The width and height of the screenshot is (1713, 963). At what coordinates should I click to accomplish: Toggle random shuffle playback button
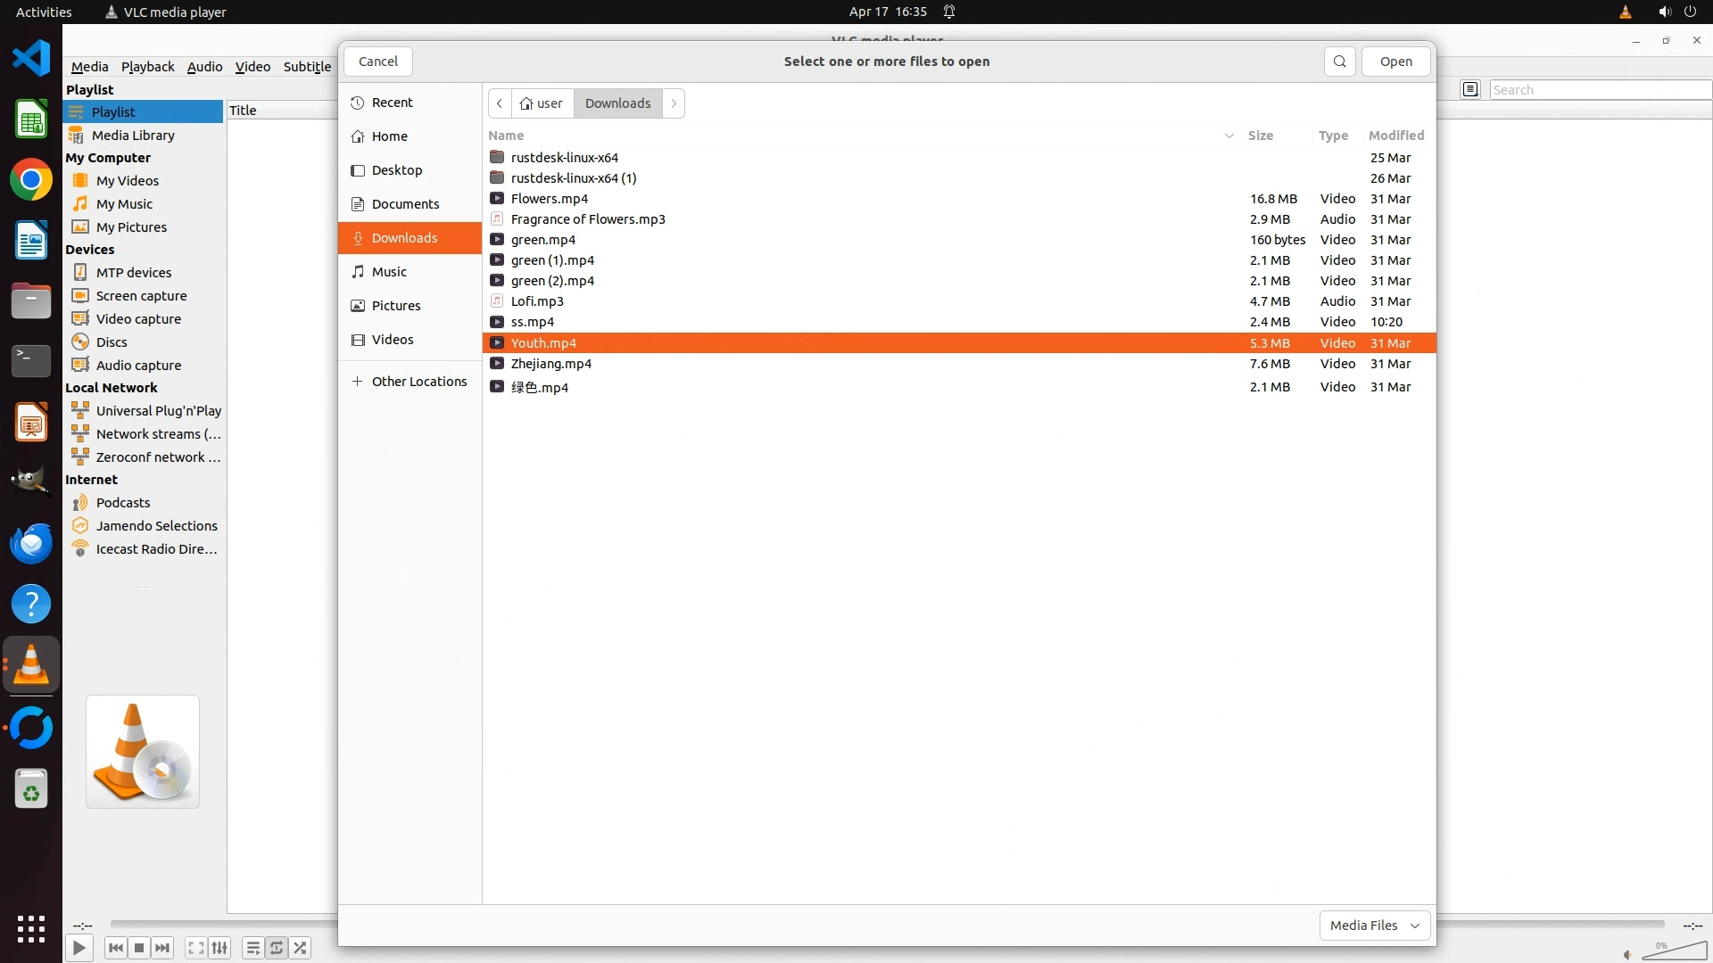[x=301, y=948]
